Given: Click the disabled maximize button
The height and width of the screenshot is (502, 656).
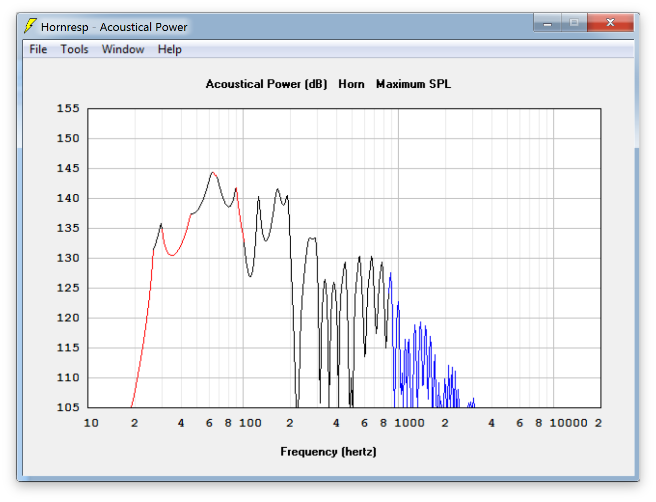Looking at the screenshot, I should pos(574,22).
